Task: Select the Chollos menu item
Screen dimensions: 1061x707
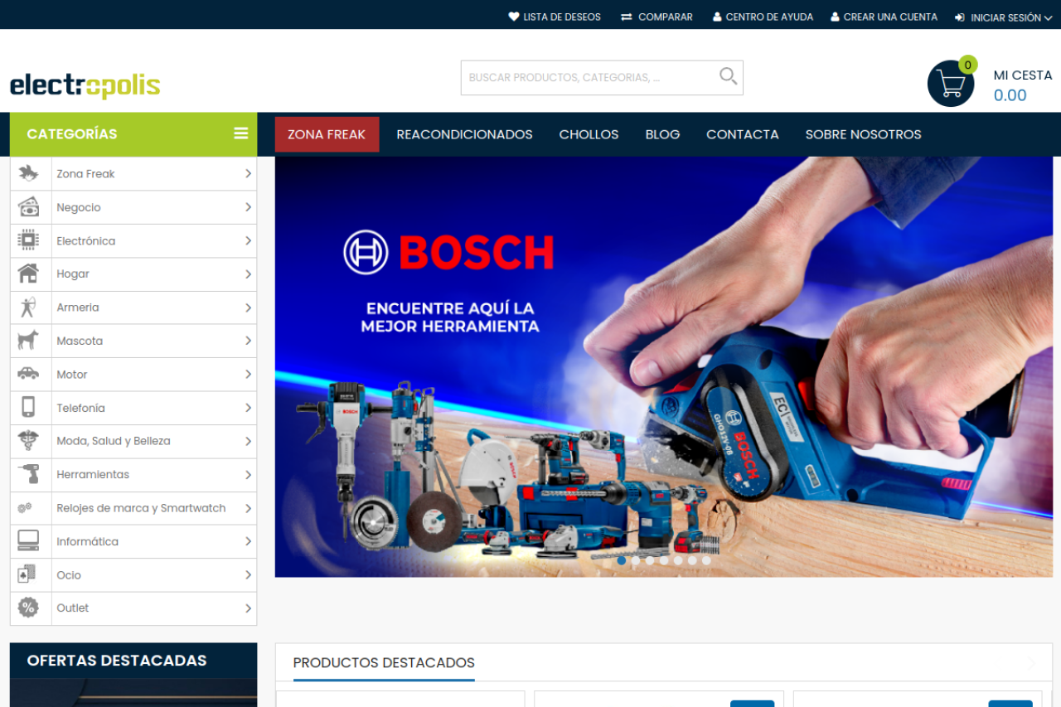Action: pos(589,134)
